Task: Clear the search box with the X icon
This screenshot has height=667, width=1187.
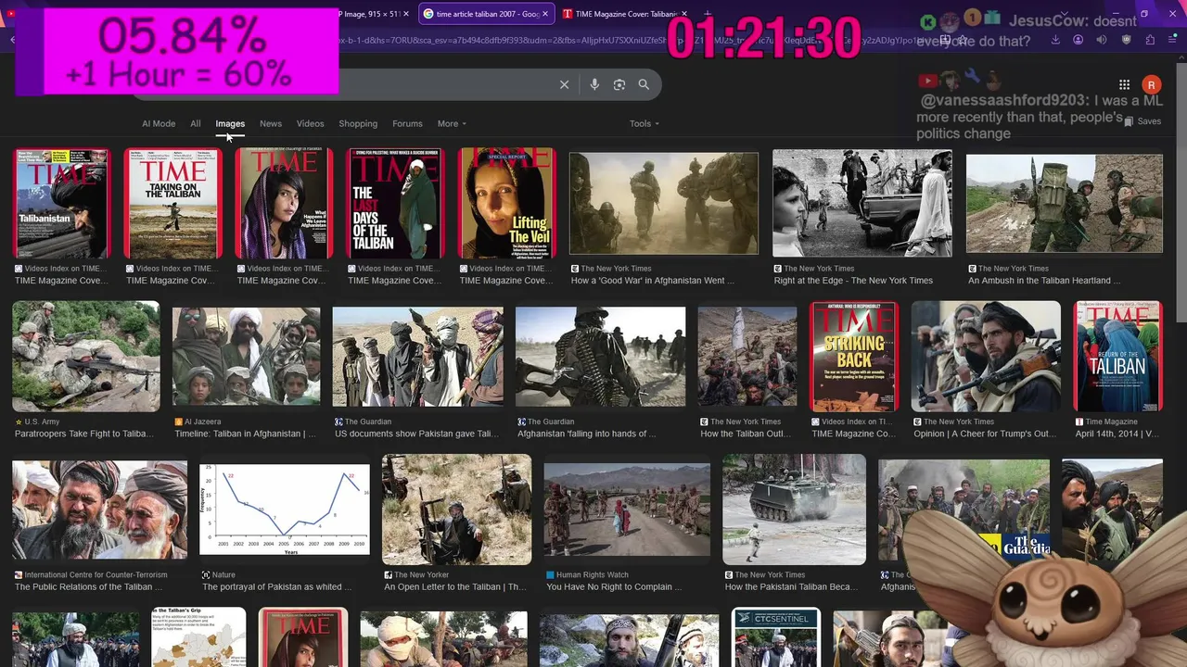Action: [564, 84]
